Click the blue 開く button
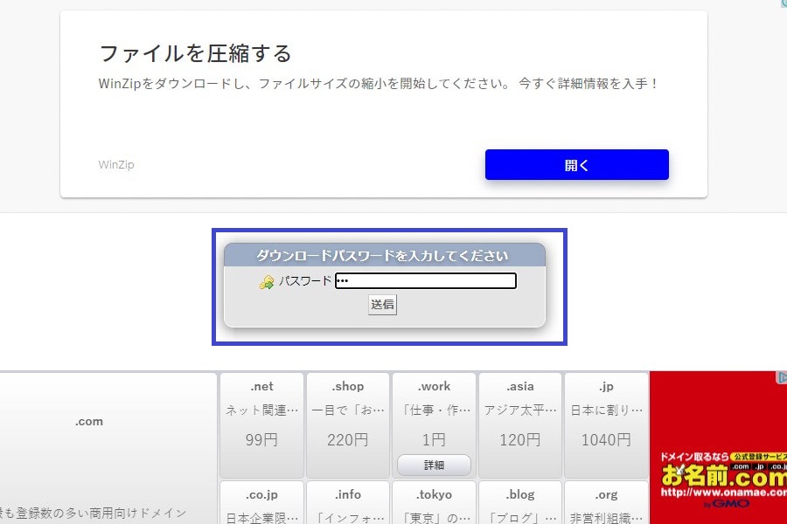Image resolution: width=787 pixels, height=524 pixels. tap(576, 165)
